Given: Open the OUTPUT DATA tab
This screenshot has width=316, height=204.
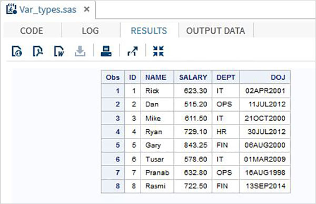Looking at the screenshot, I should (215, 31).
